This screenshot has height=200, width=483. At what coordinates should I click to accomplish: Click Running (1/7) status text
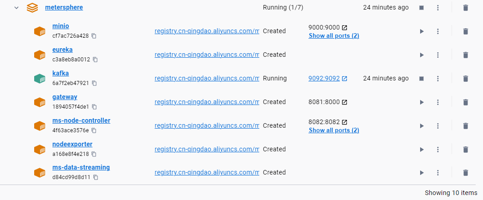[x=283, y=8]
